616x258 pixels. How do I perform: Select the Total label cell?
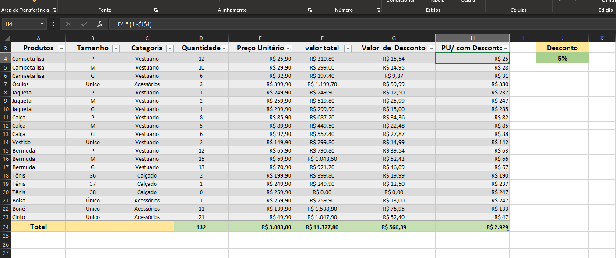point(39,227)
